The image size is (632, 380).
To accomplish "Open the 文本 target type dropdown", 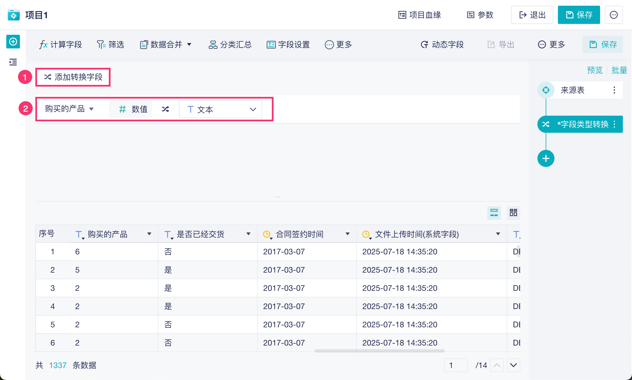I will (x=221, y=109).
